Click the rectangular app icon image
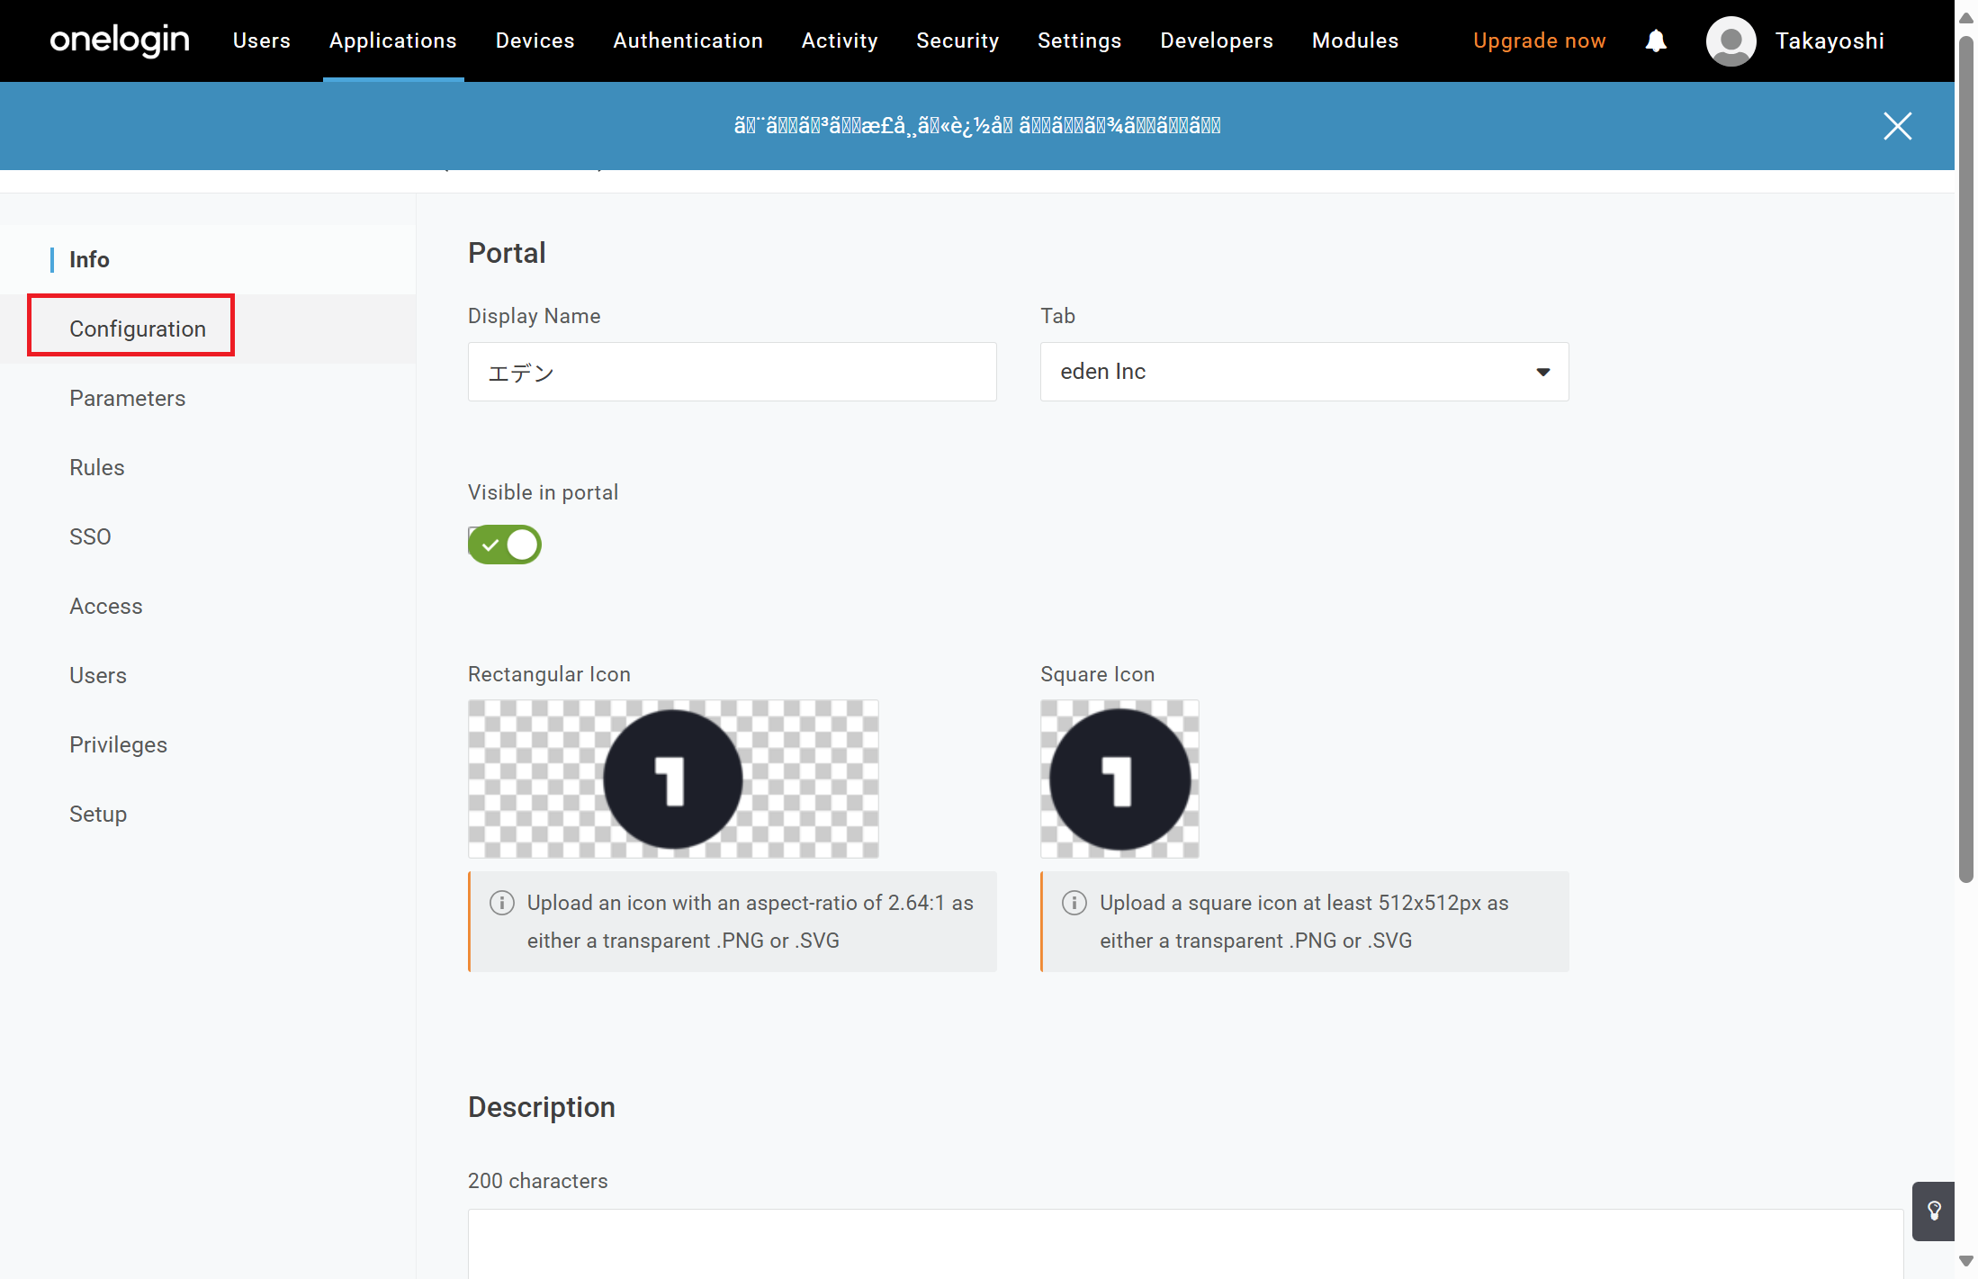1978x1279 pixels. tap(672, 779)
